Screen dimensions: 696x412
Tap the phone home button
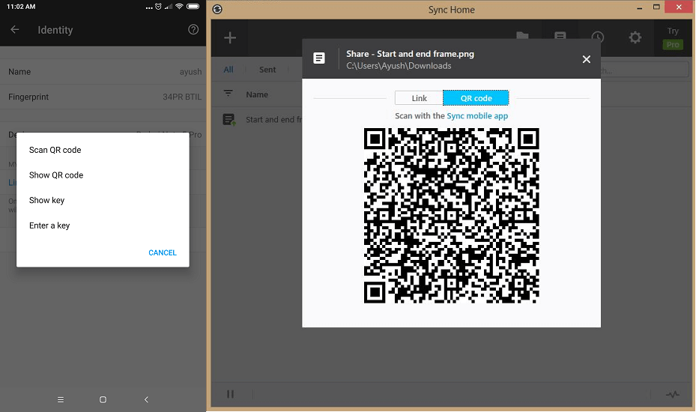[x=103, y=399]
